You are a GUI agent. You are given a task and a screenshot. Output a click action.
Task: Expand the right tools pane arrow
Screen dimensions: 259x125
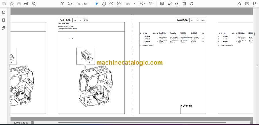tap(257, 66)
